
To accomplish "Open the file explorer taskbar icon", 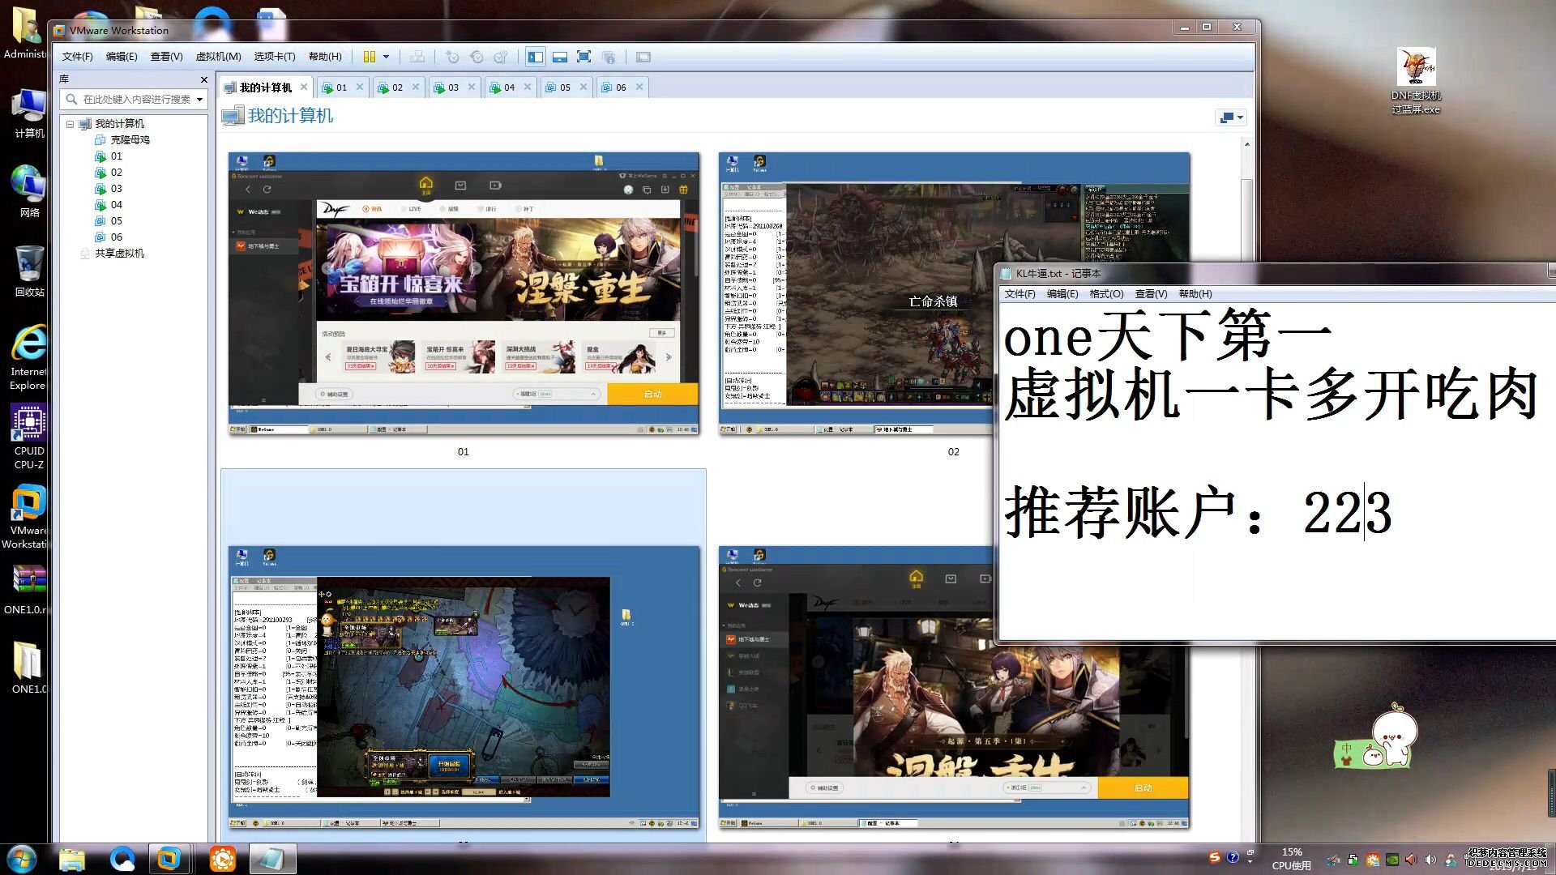I will (x=72, y=858).
